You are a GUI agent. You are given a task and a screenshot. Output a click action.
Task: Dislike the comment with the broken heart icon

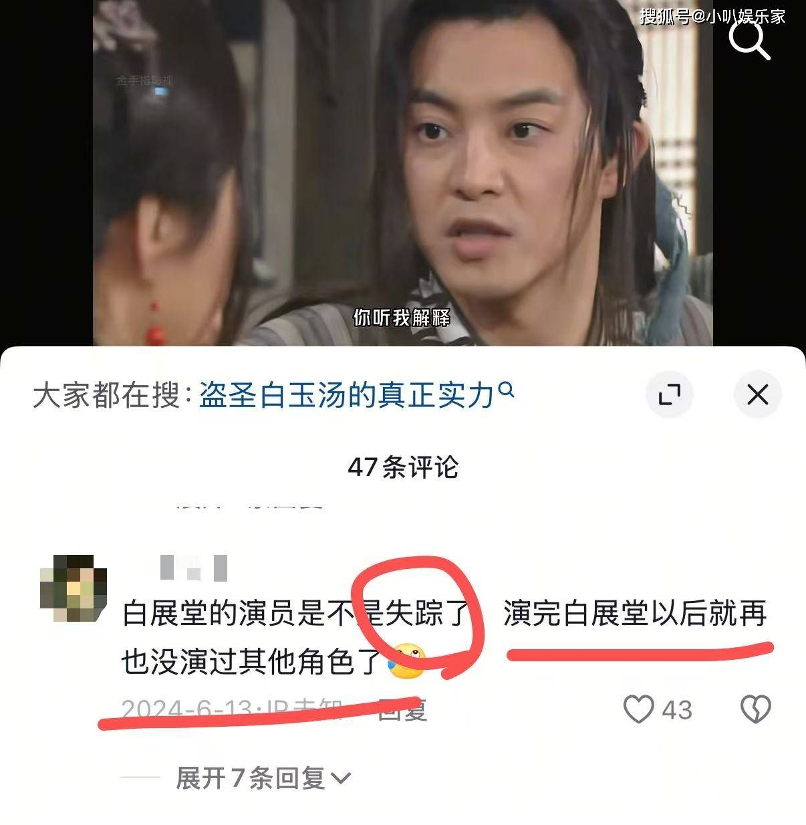coord(756,709)
